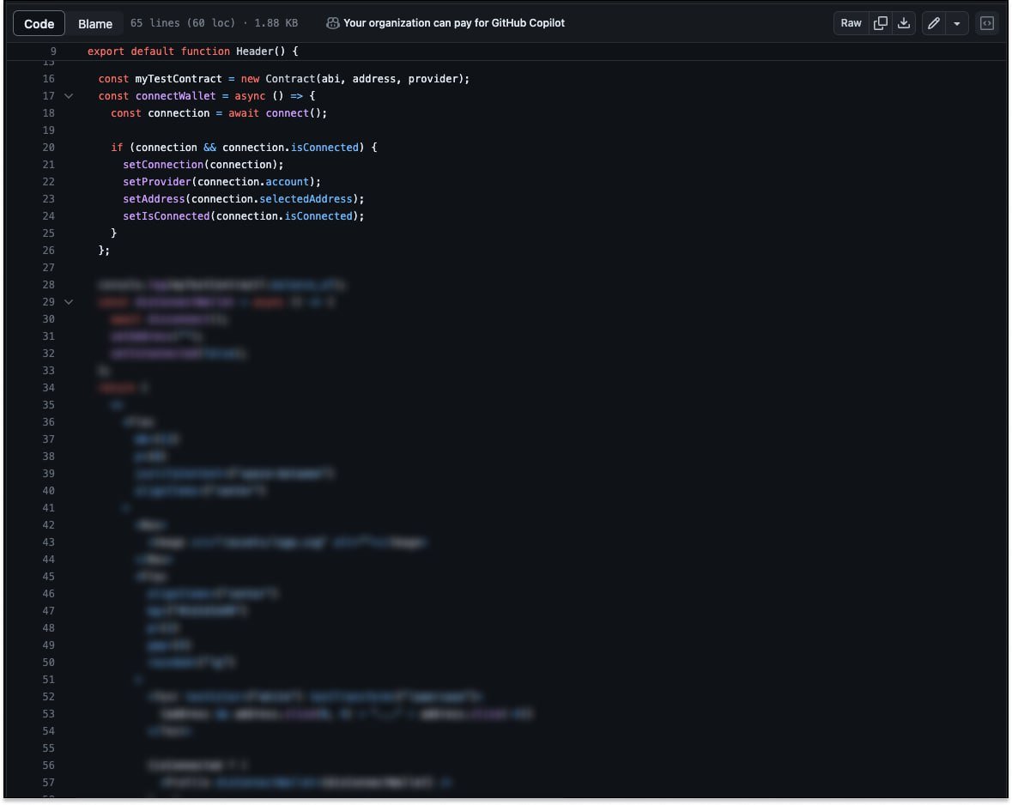This screenshot has height=805, width=1012.
Task: Select line number 34
Action: pos(48,387)
